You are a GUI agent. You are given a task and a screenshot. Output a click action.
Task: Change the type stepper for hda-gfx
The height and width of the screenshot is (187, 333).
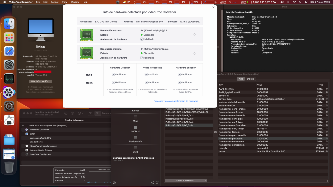click(x=327, y=148)
